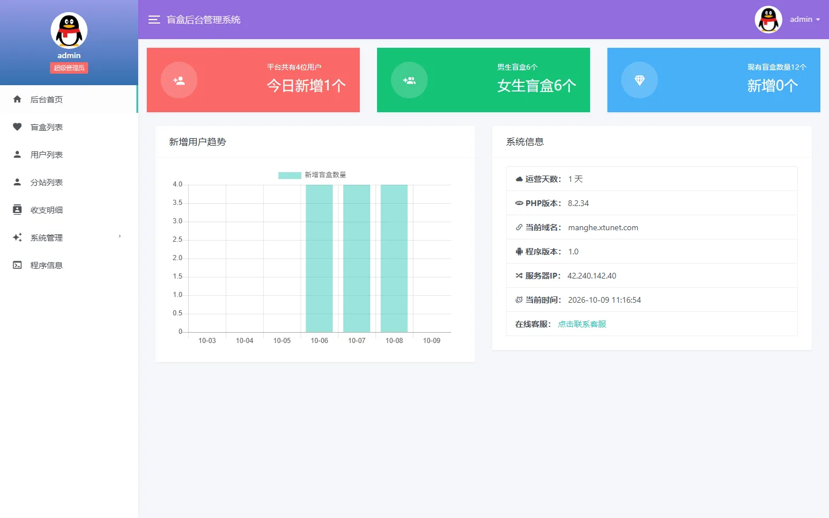829x518 pixels.
Task: Click the server IP 42.240.142.40
Action: (x=592, y=276)
